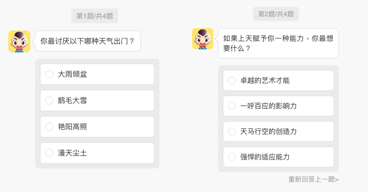368x192 pixels.
Task: Select the 卓越的艺术才能 radio button
Action: 232,80
